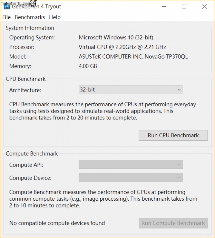This screenshot has width=215, height=238.
Task: Expand the Architecture 32-bit dropdown
Action: point(131,90)
